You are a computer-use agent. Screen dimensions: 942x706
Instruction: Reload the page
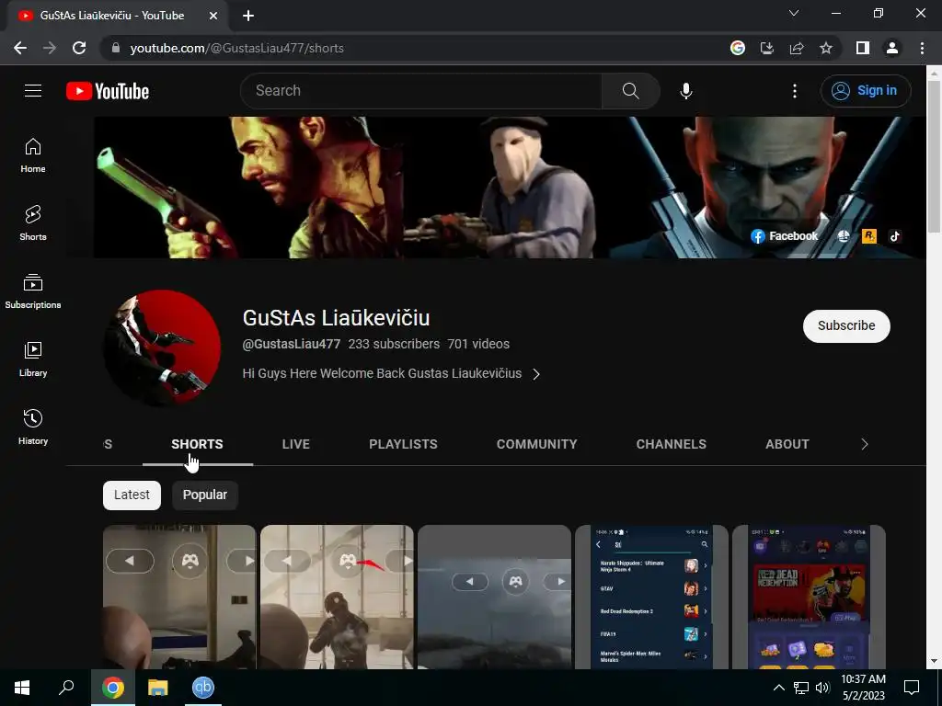[79, 48]
